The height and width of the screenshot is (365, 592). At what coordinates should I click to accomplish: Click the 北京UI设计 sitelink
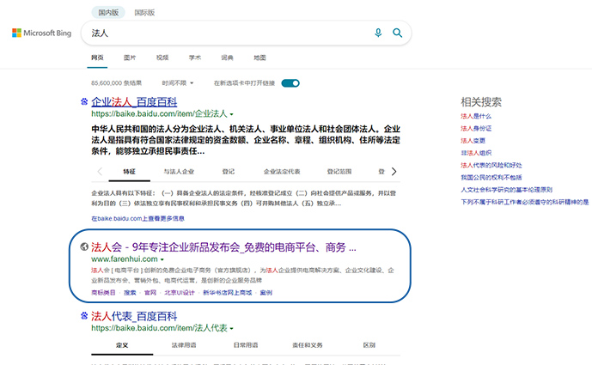tap(180, 293)
